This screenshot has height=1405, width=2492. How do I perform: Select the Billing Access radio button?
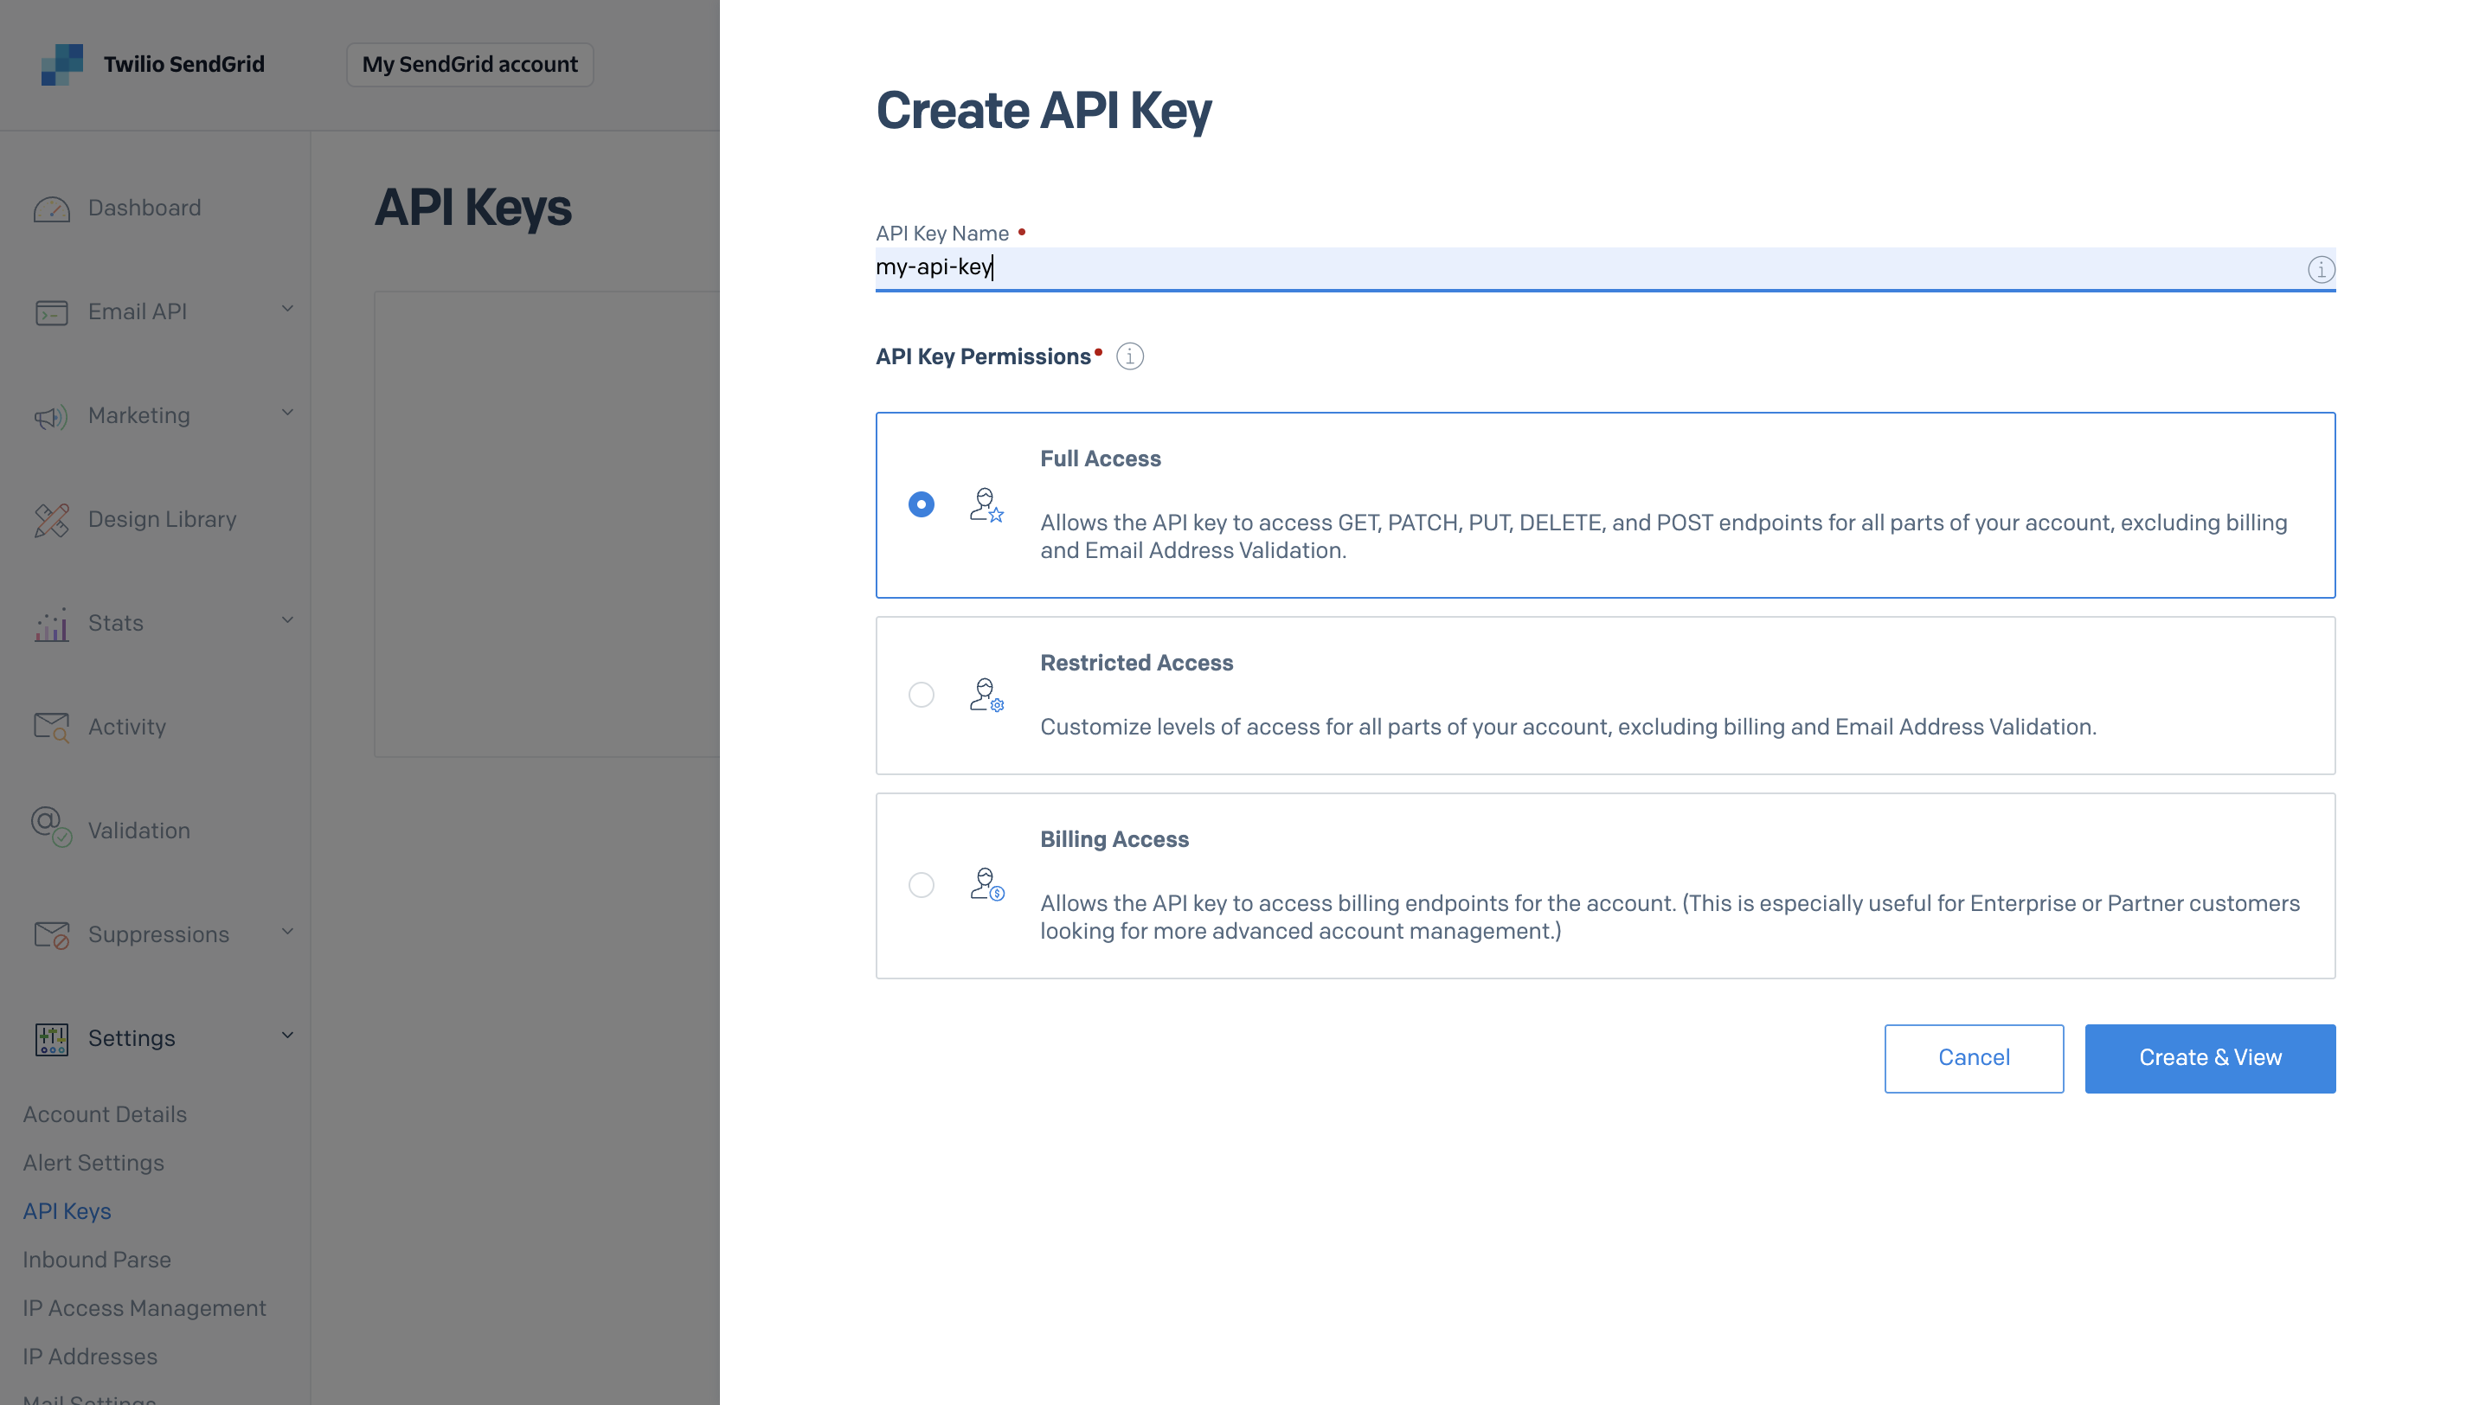921,885
